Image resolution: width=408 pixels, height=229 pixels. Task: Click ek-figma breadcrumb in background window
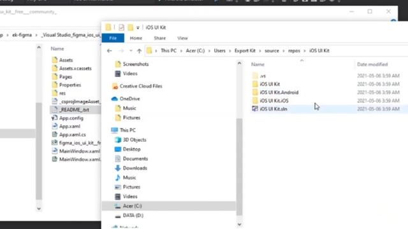(x=22, y=35)
